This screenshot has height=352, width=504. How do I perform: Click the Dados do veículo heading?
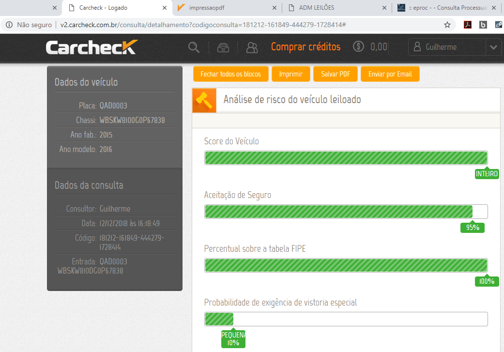86,82
